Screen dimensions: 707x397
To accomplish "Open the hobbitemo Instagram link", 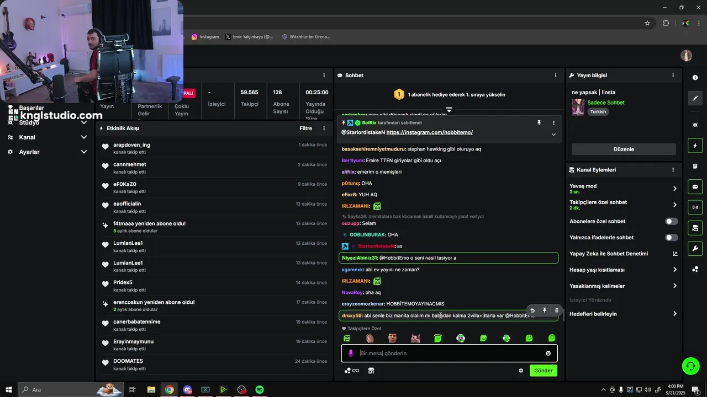I will pos(429,132).
